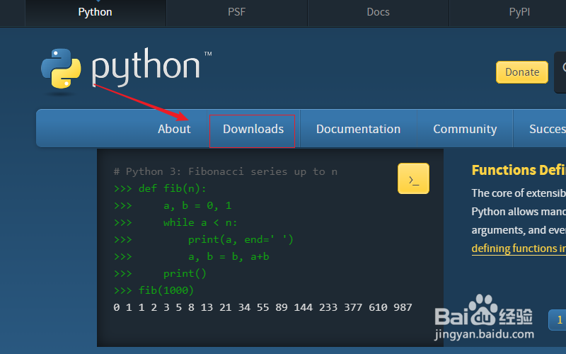Click the code line 'print()'

[x=160, y=273]
